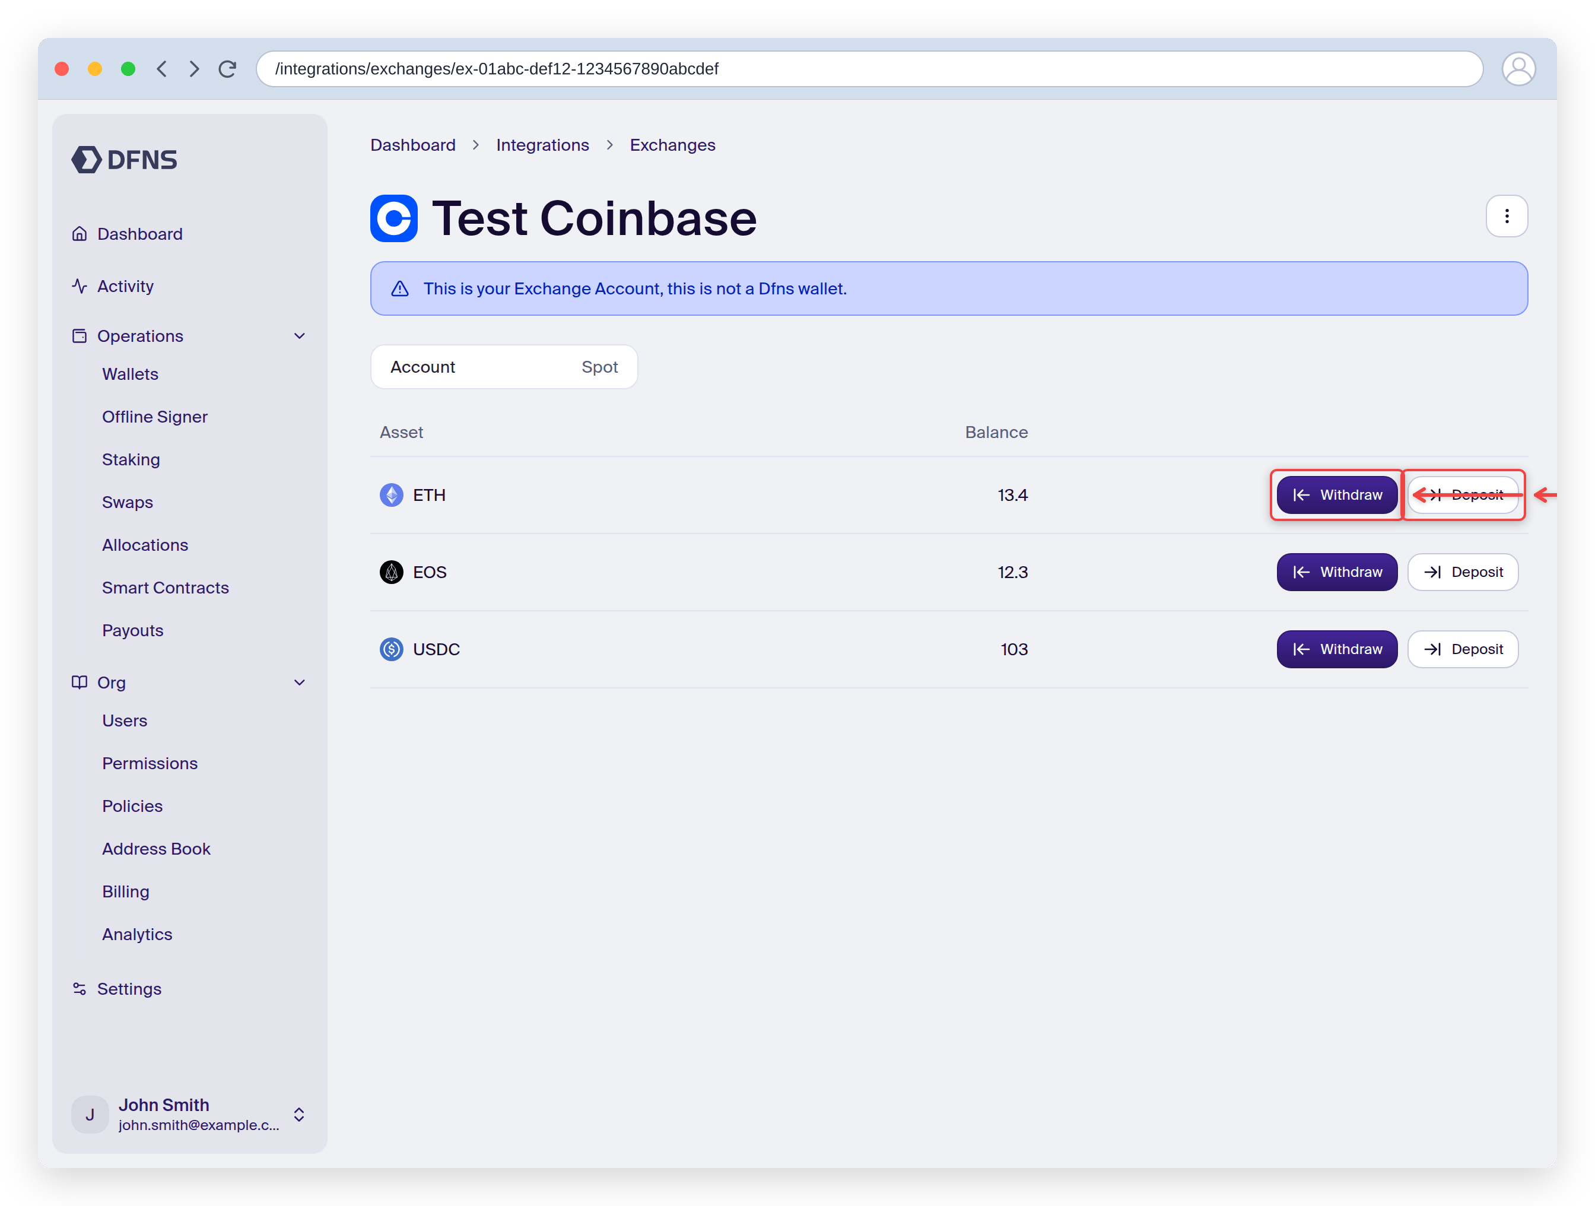The image size is (1595, 1206).
Task: Open Users in the sidebar
Action: tap(124, 721)
